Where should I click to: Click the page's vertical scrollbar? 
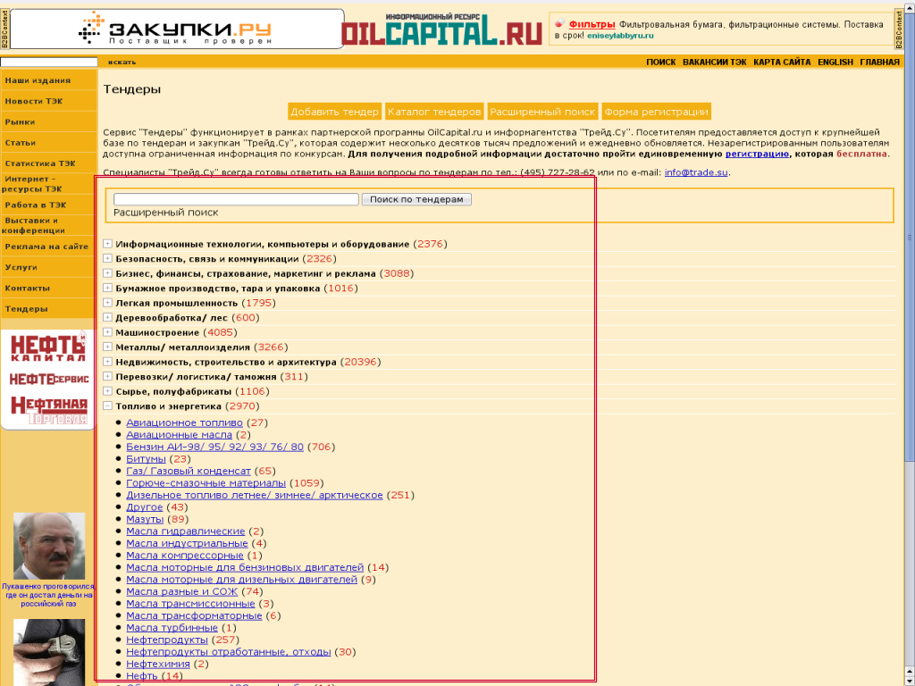pos(909,357)
